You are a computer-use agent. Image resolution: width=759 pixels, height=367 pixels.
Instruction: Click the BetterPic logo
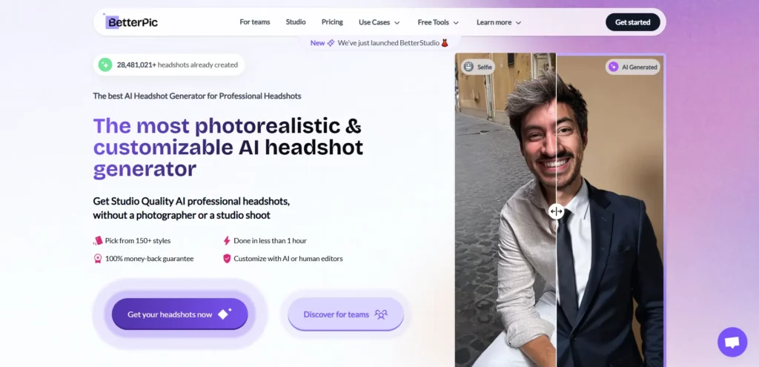tap(132, 22)
